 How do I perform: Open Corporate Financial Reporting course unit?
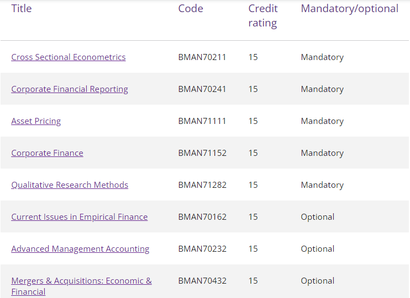[70, 89]
